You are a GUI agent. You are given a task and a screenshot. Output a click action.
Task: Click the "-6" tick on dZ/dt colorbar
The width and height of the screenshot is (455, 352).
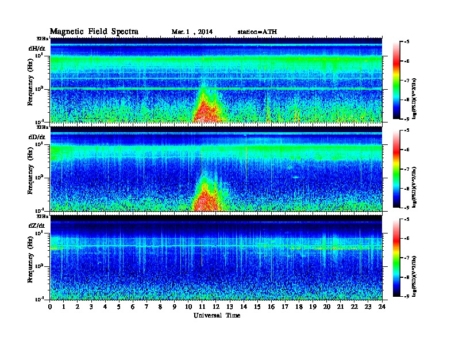tap(407, 238)
